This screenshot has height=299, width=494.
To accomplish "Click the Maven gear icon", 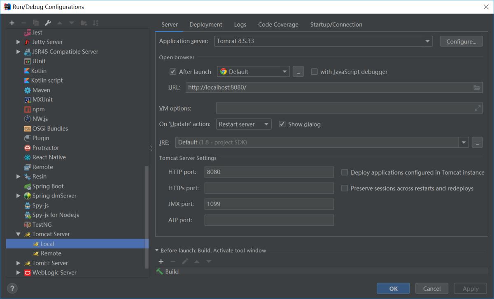I will 28,90.
